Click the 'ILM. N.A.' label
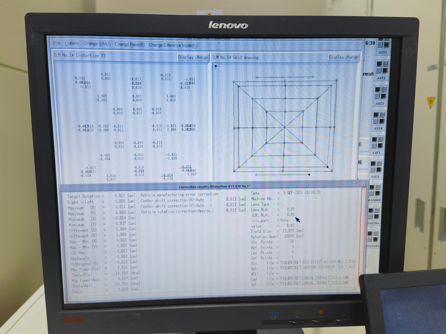 [260, 215]
